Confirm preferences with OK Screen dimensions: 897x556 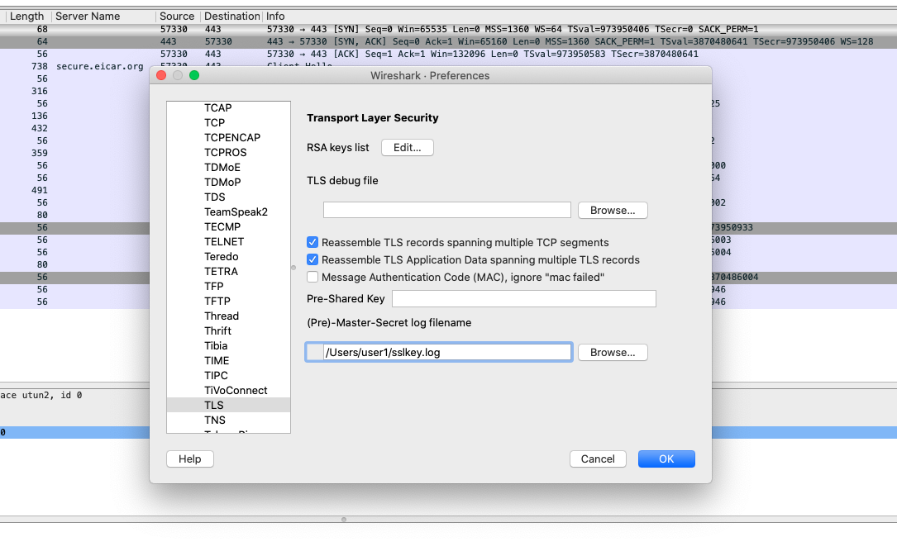(666, 459)
